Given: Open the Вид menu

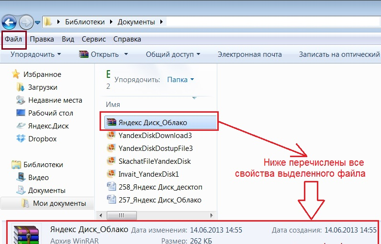Looking at the screenshot, I should tap(68, 39).
